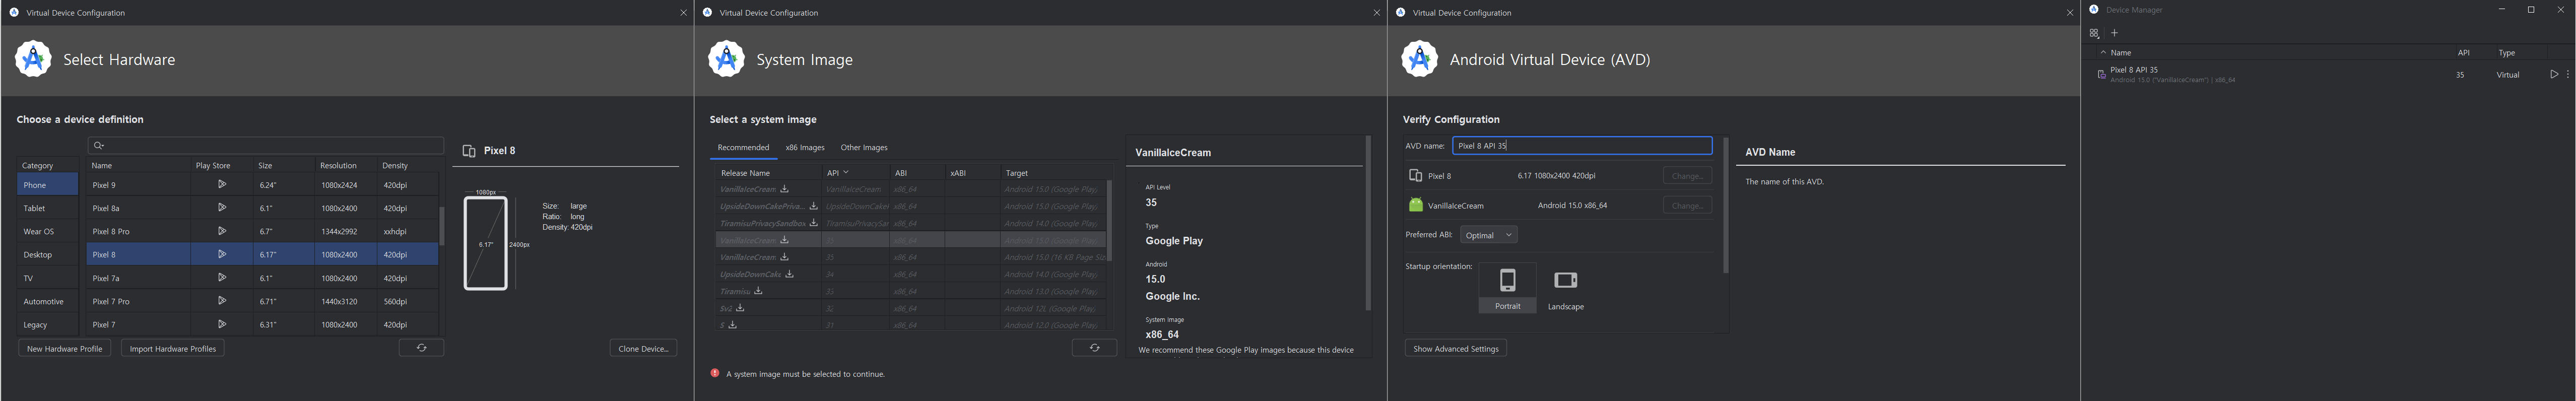This screenshot has height=401, width=2576.
Task: Select the Pixel 9 device row
Action: coord(263,185)
